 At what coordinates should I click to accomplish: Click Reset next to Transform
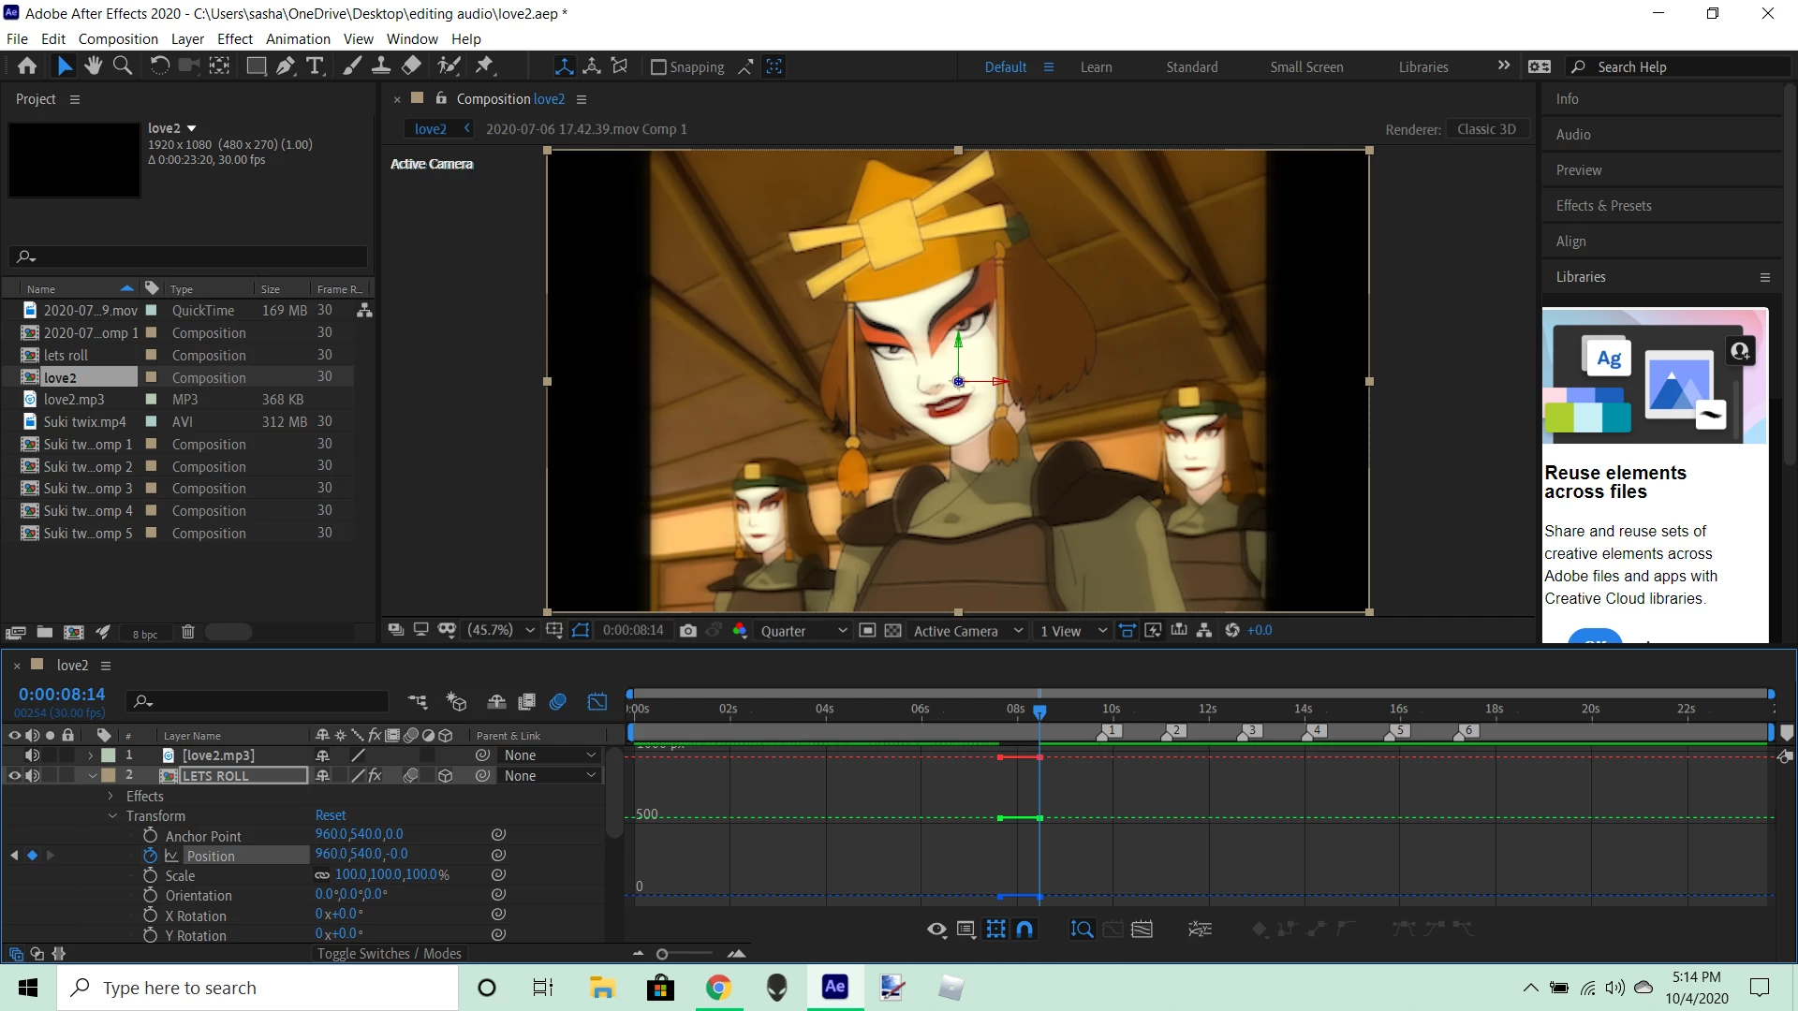[331, 815]
